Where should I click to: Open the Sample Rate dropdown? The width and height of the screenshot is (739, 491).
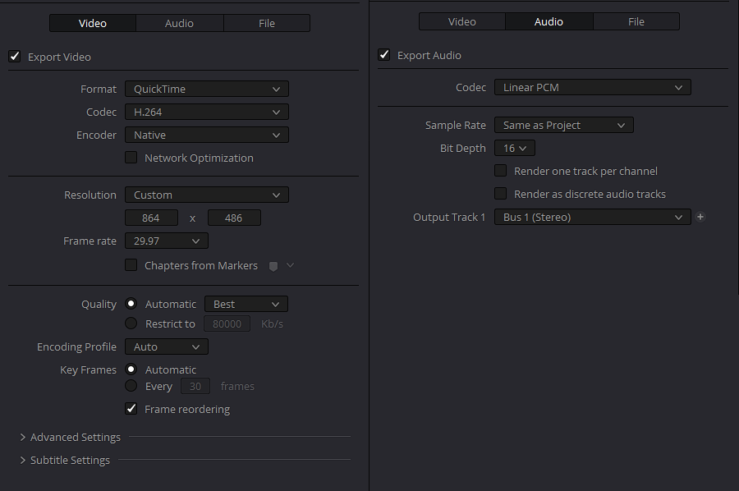click(563, 126)
